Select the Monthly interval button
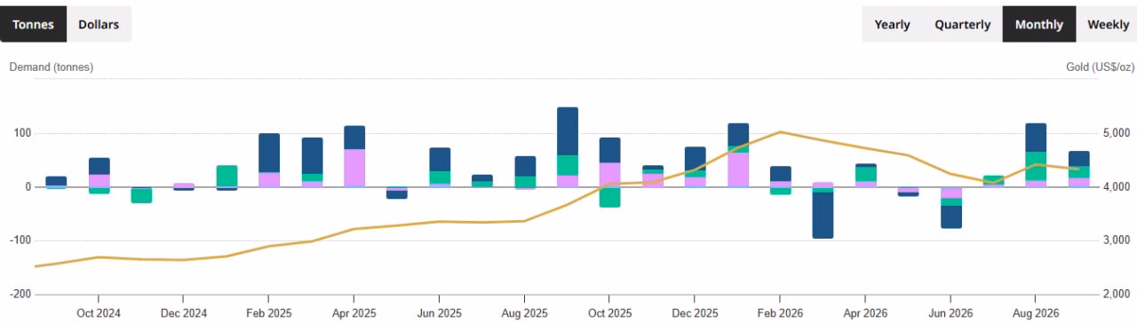Image resolution: width=1137 pixels, height=323 pixels. coord(1038,24)
